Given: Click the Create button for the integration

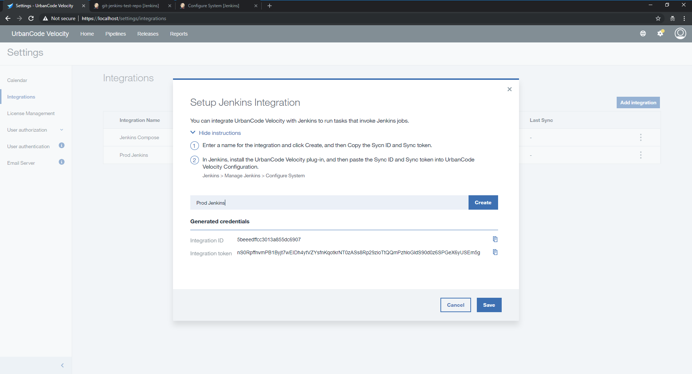Looking at the screenshot, I should (483, 202).
